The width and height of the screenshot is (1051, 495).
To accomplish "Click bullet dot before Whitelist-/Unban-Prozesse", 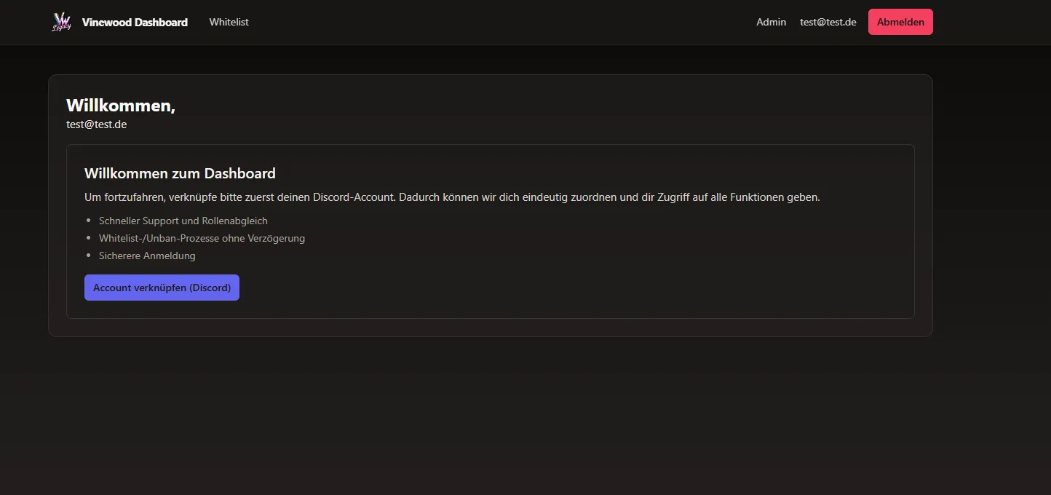I will point(89,238).
